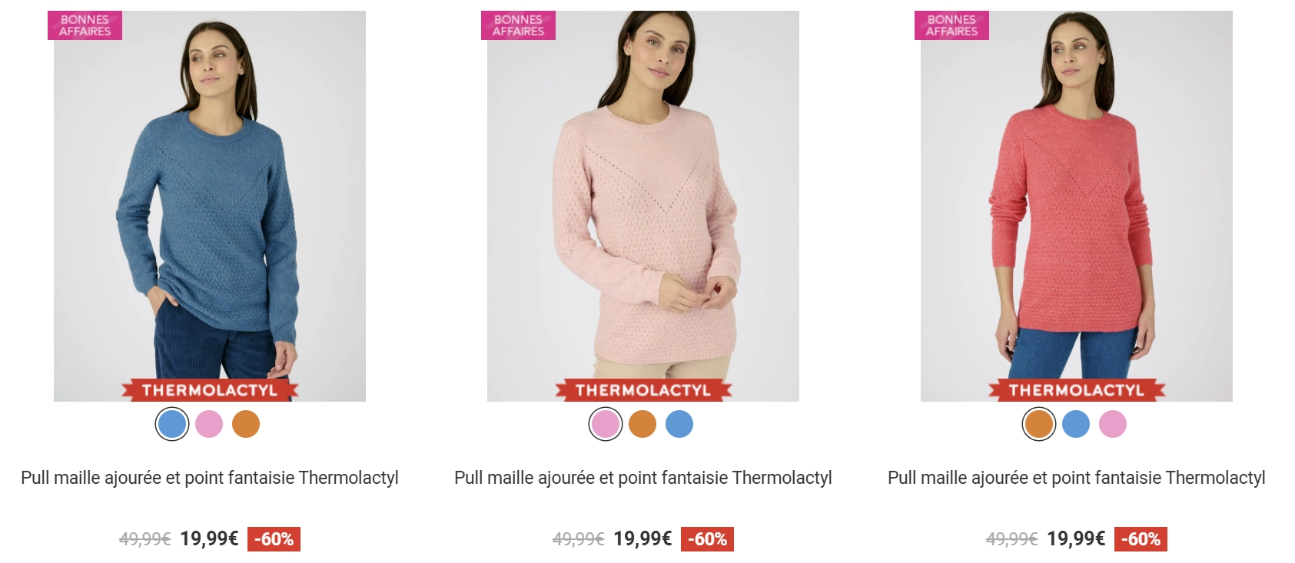
Task: Click Bonnes Affaires badge on blue sweater
Action: click(85, 25)
